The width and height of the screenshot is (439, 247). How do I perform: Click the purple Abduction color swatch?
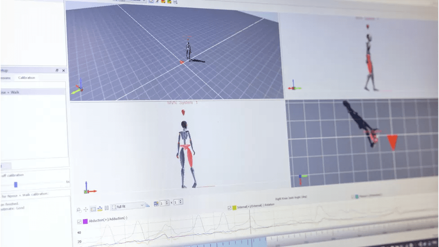tap(85, 221)
